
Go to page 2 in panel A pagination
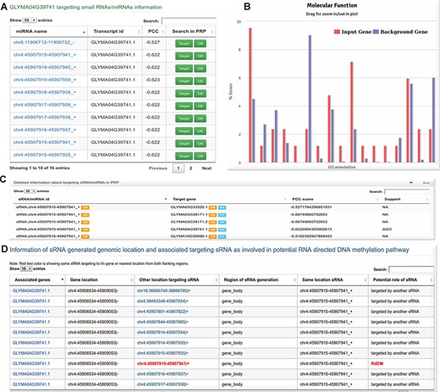click(190, 168)
